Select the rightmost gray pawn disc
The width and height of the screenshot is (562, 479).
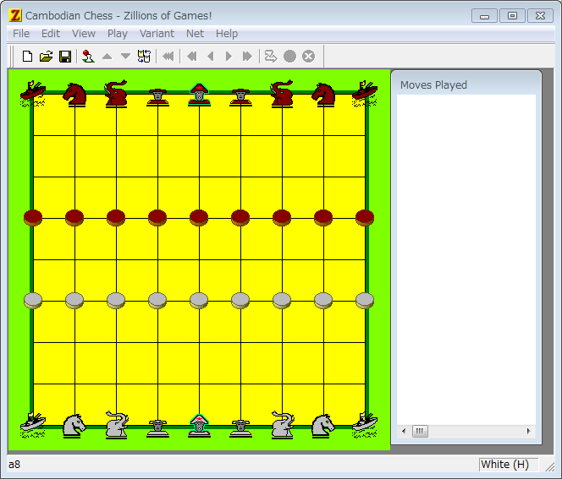click(x=365, y=301)
